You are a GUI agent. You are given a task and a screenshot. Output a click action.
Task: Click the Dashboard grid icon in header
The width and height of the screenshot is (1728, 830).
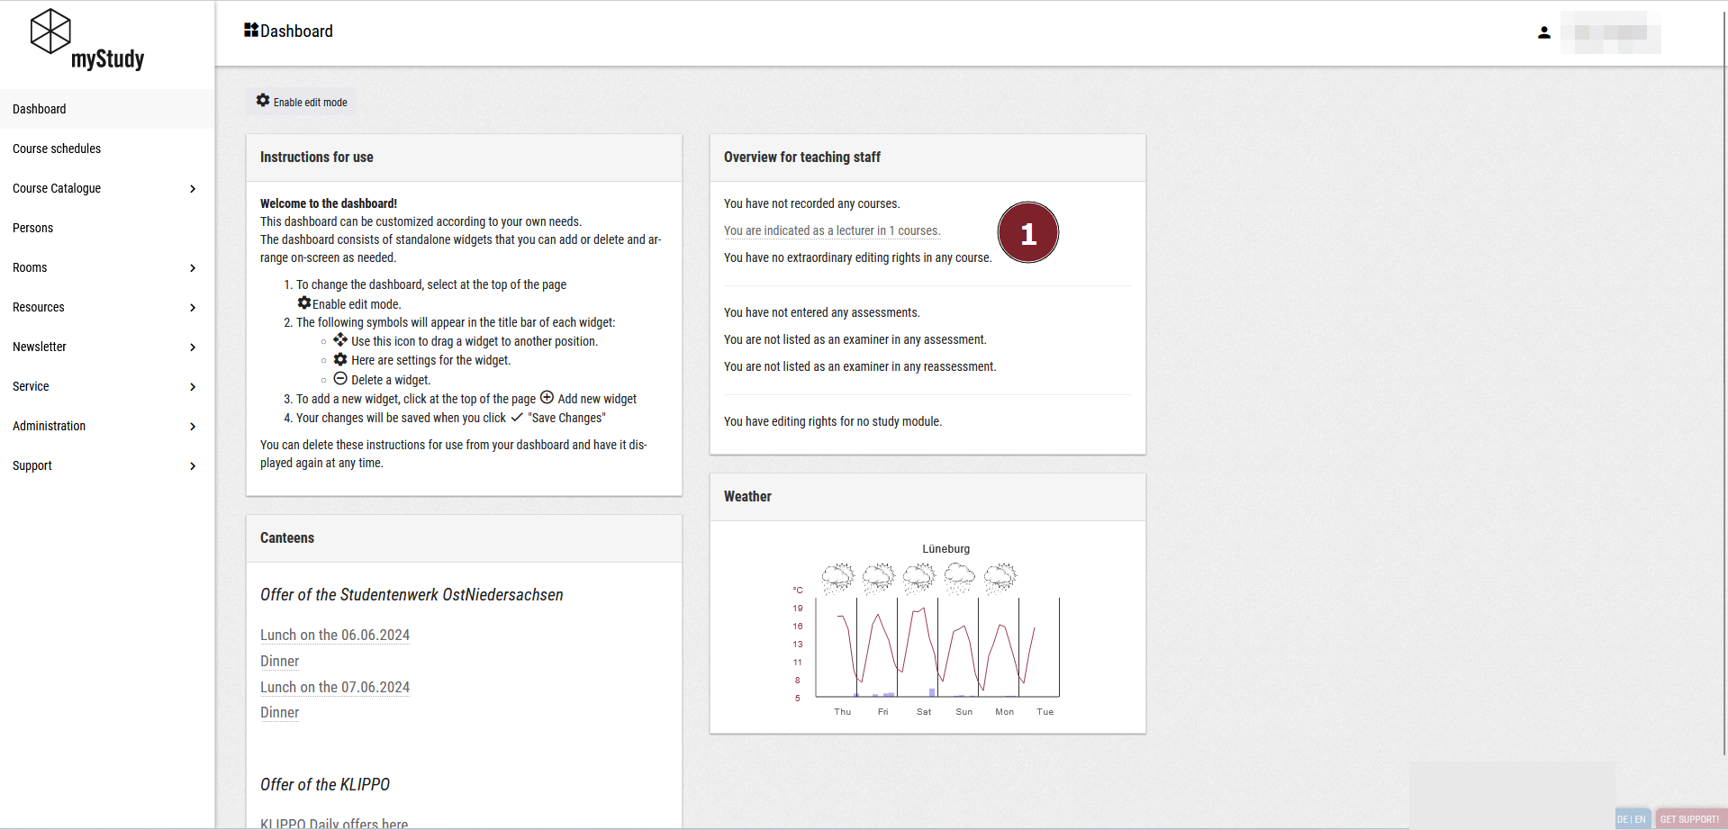pyautogui.click(x=251, y=31)
